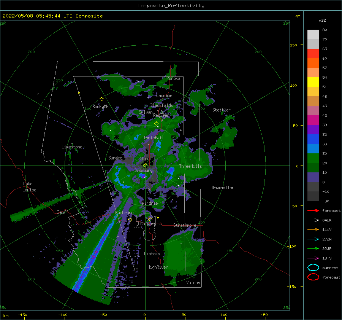Click the Stettler label on map

pos(222,110)
